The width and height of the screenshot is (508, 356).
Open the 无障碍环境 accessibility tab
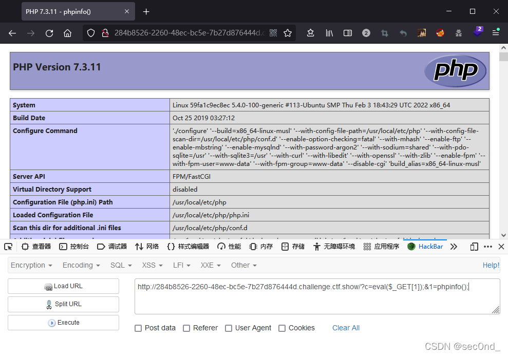tap(334, 247)
